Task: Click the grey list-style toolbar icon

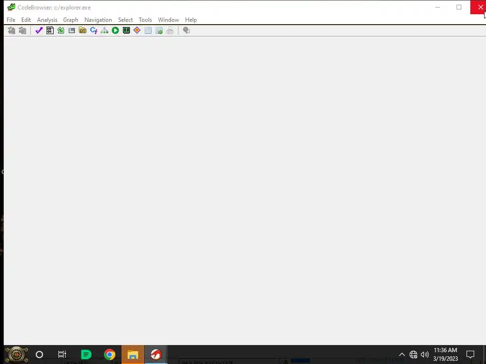Action: pyautogui.click(x=72, y=30)
